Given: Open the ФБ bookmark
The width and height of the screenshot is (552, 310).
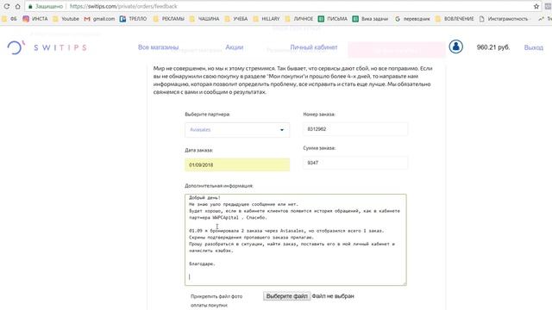Looking at the screenshot, I should (9, 19).
